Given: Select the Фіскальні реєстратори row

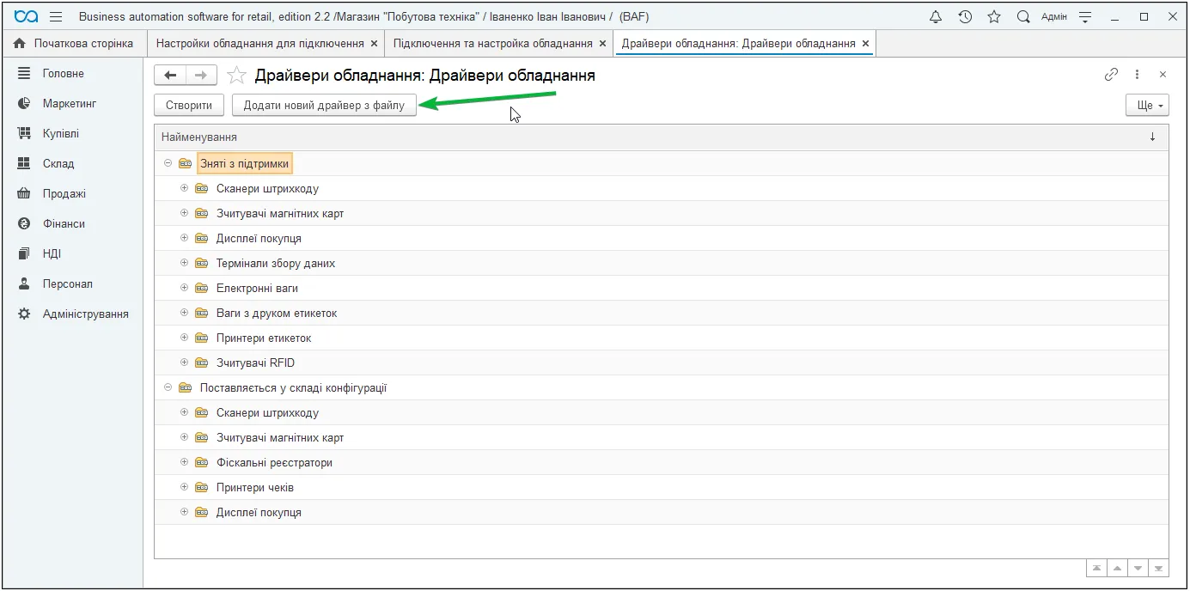Looking at the screenshot, I should click(x=662, y=462).
